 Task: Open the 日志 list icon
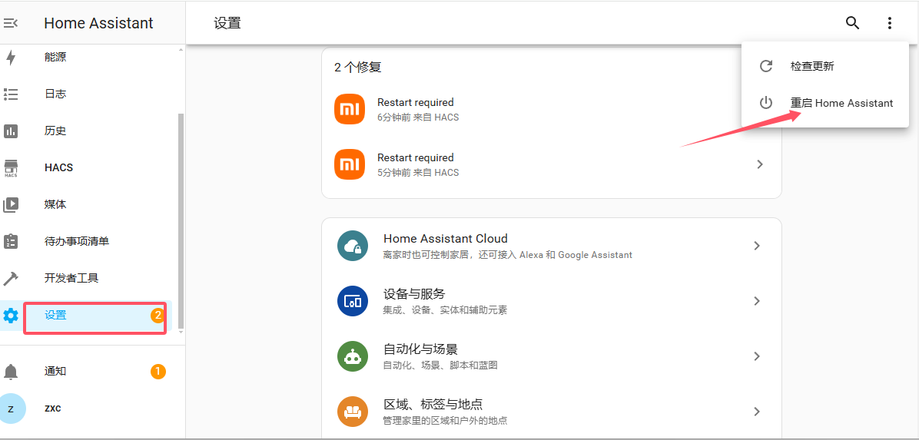coord(11,94)
